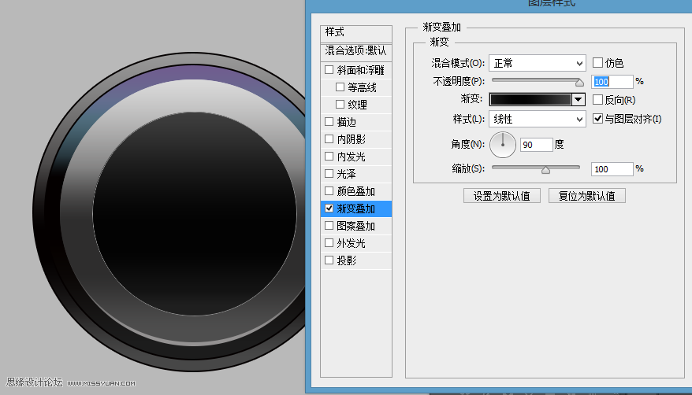
Task: Click the gradient preview swatch
Action: point(530,99)
